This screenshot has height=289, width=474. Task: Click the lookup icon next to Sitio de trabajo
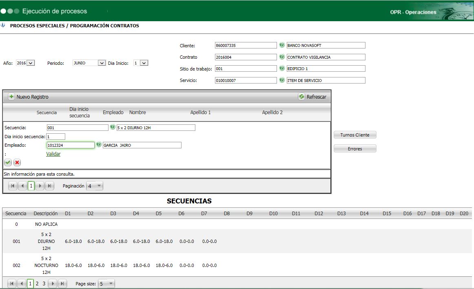[282, 68]
